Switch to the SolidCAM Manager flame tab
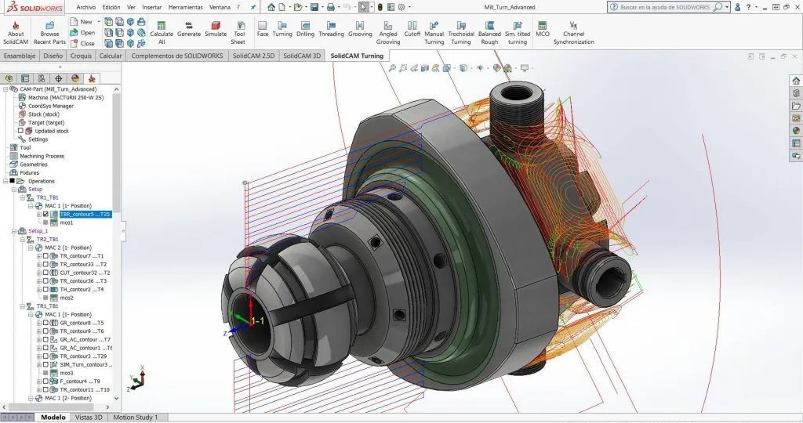This screenshot has width=803, height=423. coord(92,78)
